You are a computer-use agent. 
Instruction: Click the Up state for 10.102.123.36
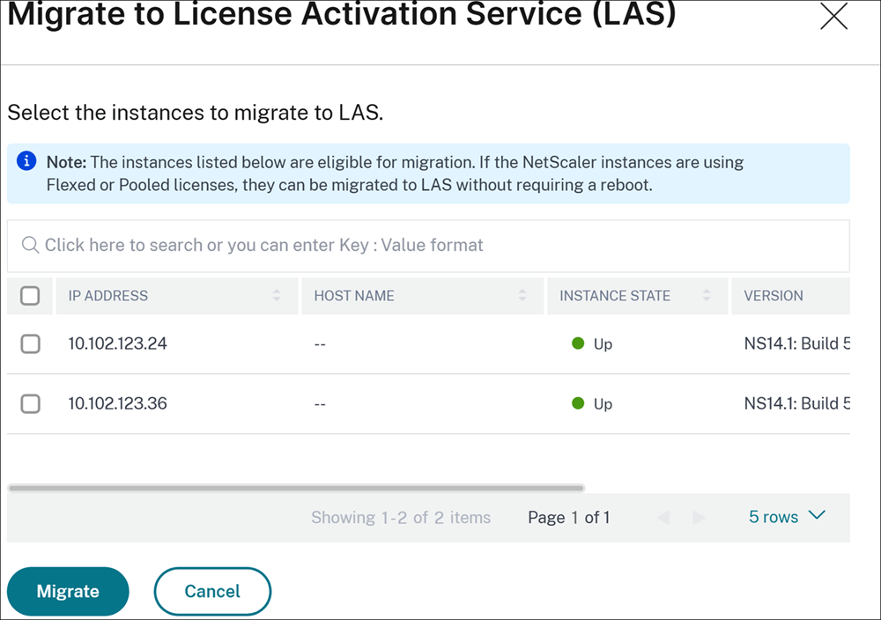tap(592, 403)
